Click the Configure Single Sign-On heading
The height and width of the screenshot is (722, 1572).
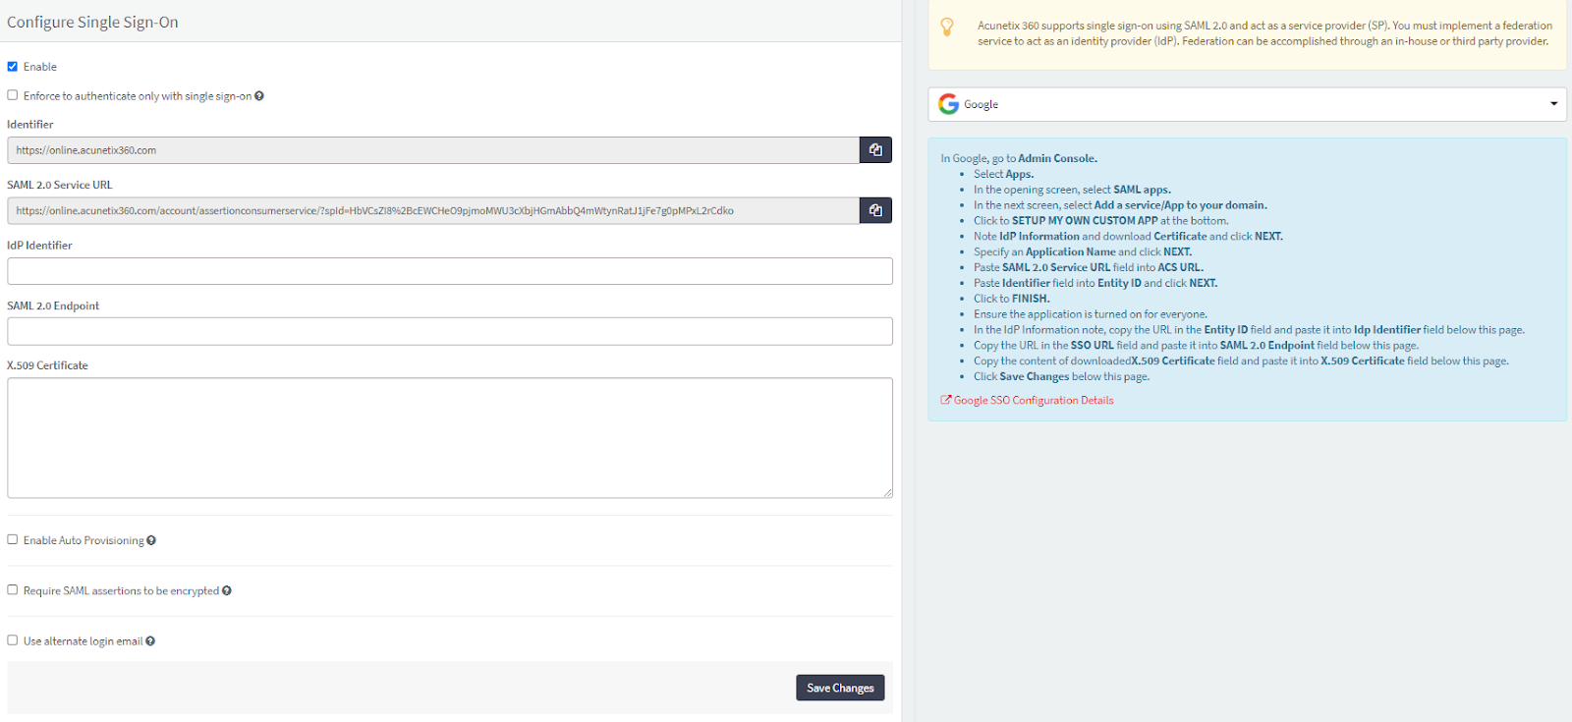pyautogui.click(x=92, y=22)
